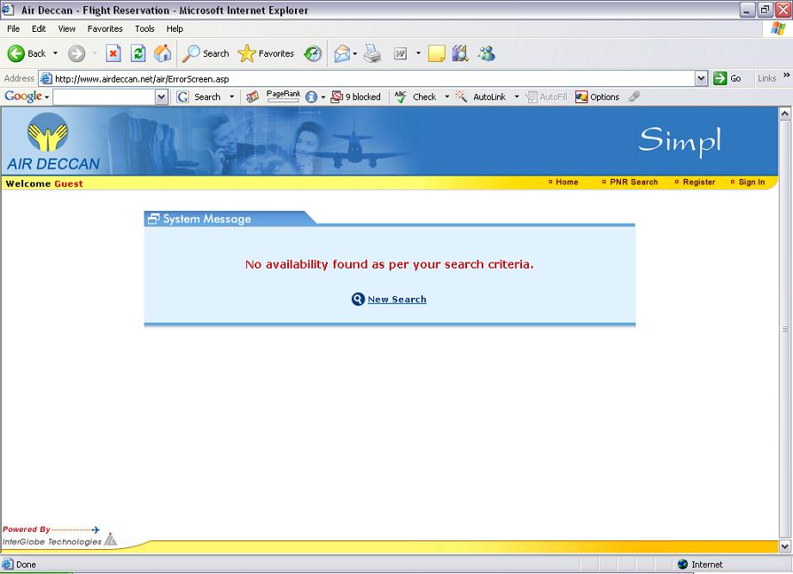Screen dimensions: 793x574
Task: Click the page scrollbar down arrow
Action: coord(785,546)
